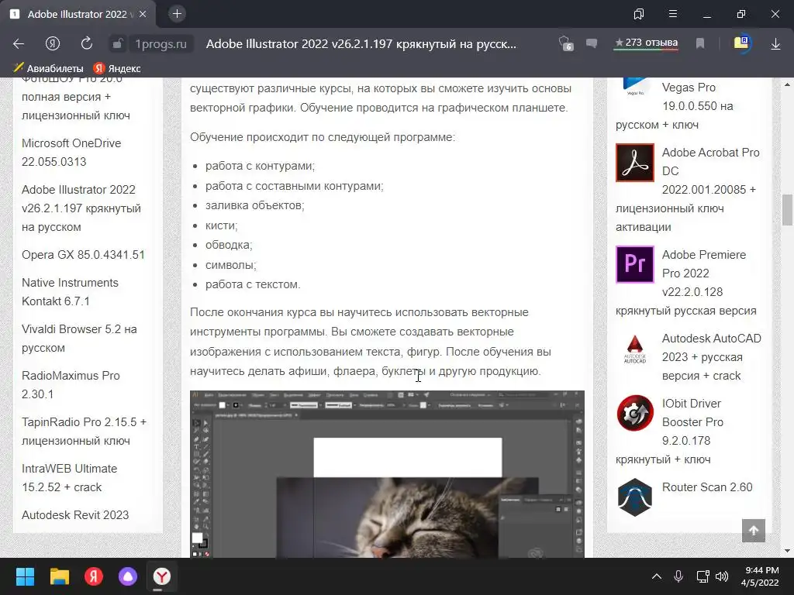Open the yellow notes collections icon

click(741, 43)
